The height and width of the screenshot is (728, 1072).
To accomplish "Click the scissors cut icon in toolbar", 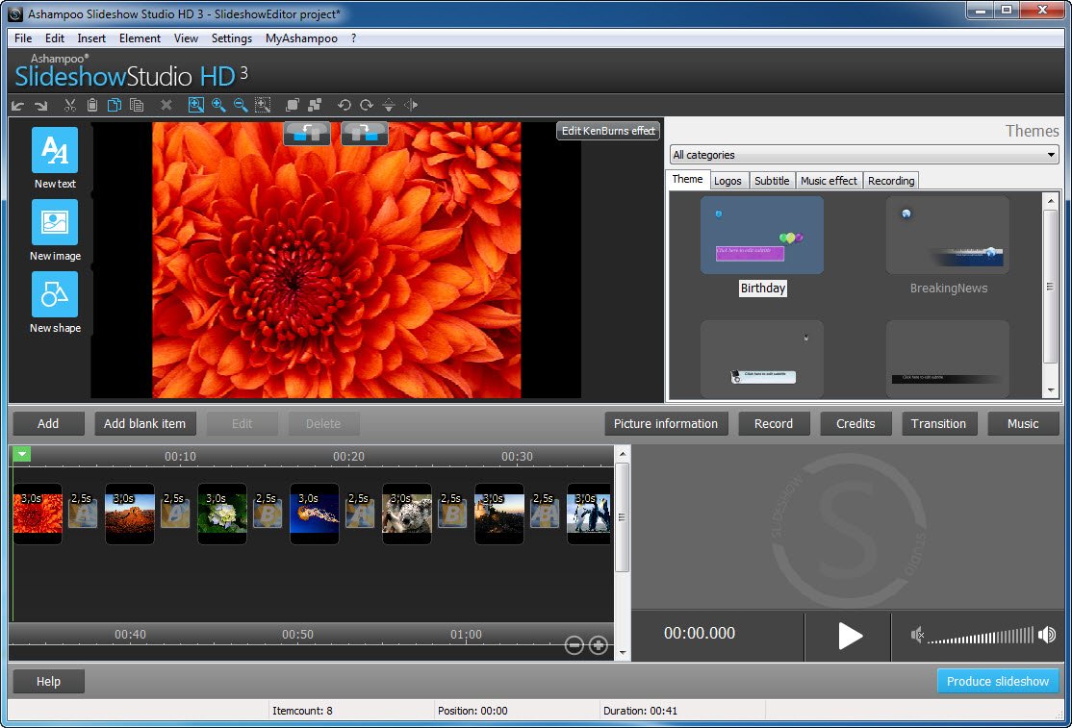I will pos(70,105).
